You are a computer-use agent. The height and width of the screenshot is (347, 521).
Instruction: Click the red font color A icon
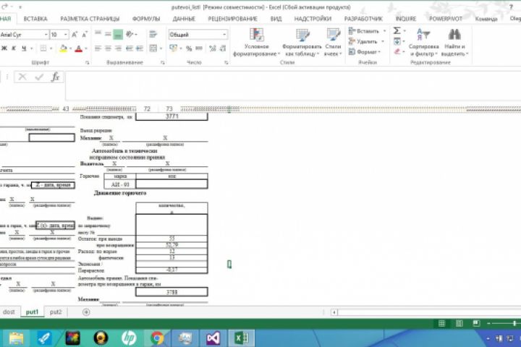click(79, 49)
